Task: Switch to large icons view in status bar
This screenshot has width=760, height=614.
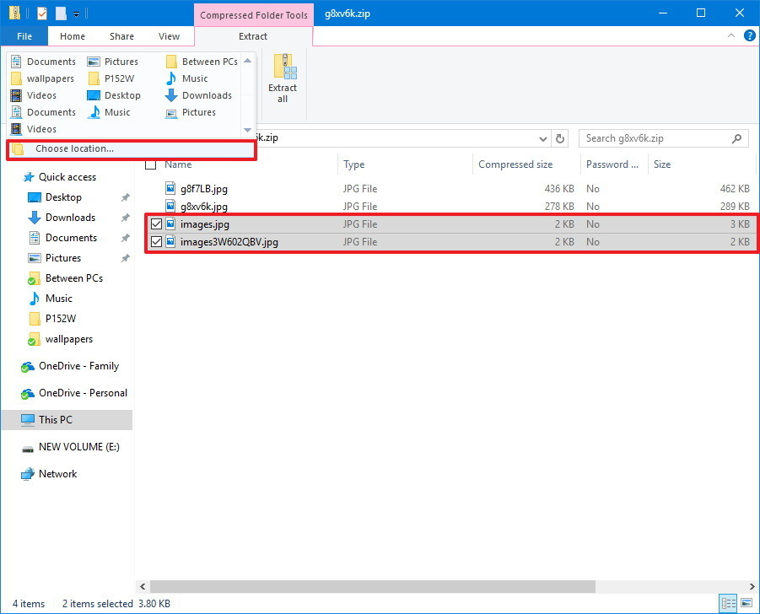Action: (x=747, y=603)
